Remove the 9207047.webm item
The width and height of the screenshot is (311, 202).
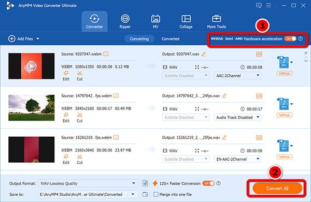pyautogui.click(x=306, y=53)
